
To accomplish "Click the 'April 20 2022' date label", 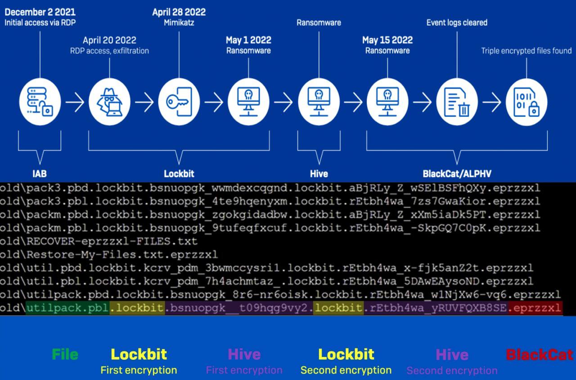I will (109, 40).
